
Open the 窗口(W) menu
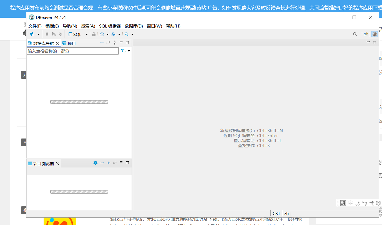point(154,26)
